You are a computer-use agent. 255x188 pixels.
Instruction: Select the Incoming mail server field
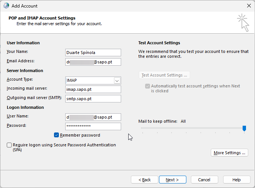(x=93, y=89)
